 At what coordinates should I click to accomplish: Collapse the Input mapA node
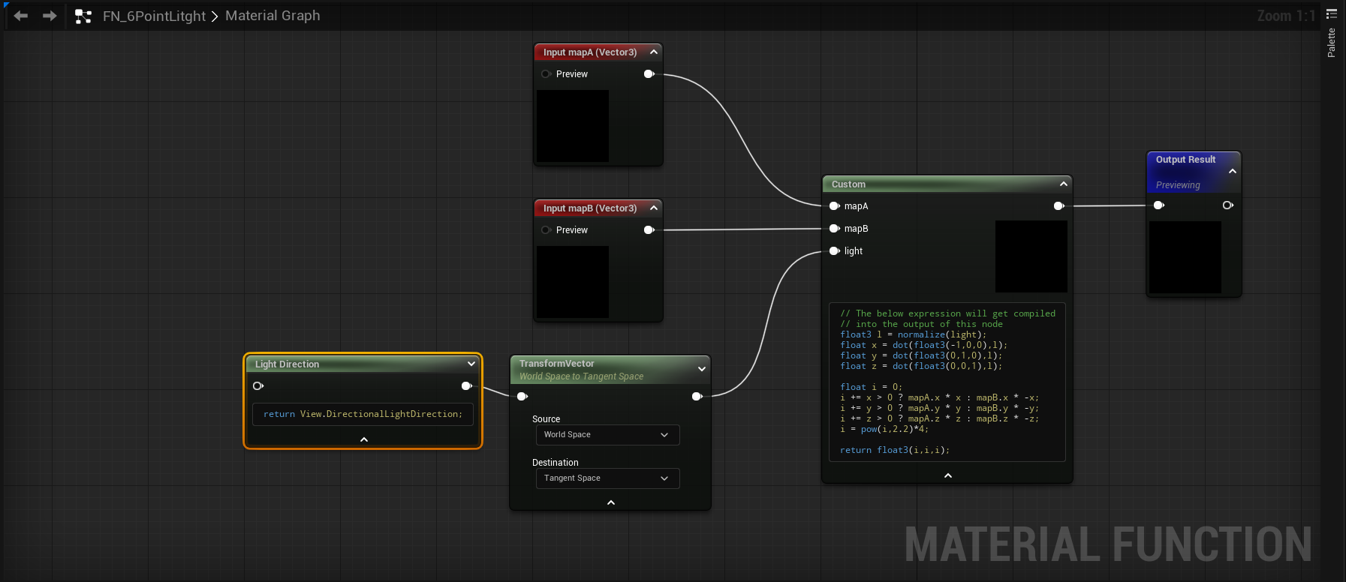pyautogui.click(x=654, y=52)
